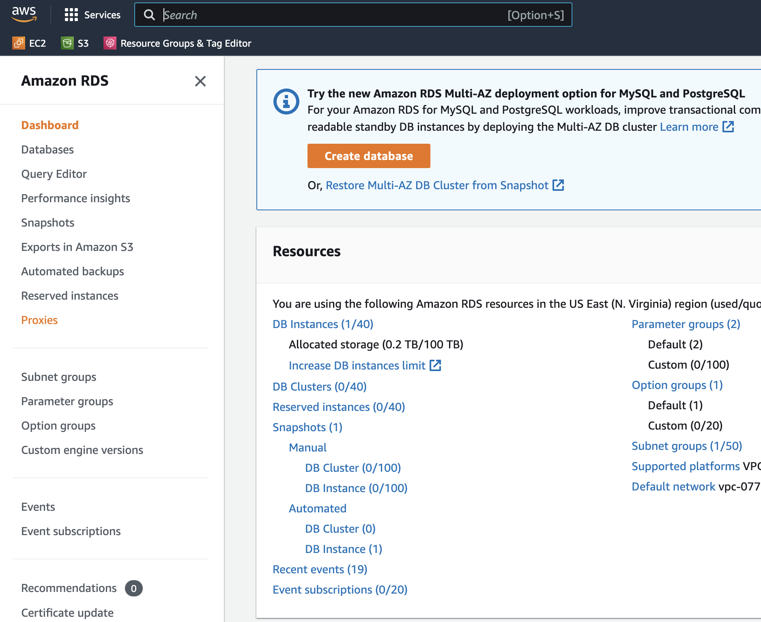
Task: Open Query Editor
Action: [54, 174]
